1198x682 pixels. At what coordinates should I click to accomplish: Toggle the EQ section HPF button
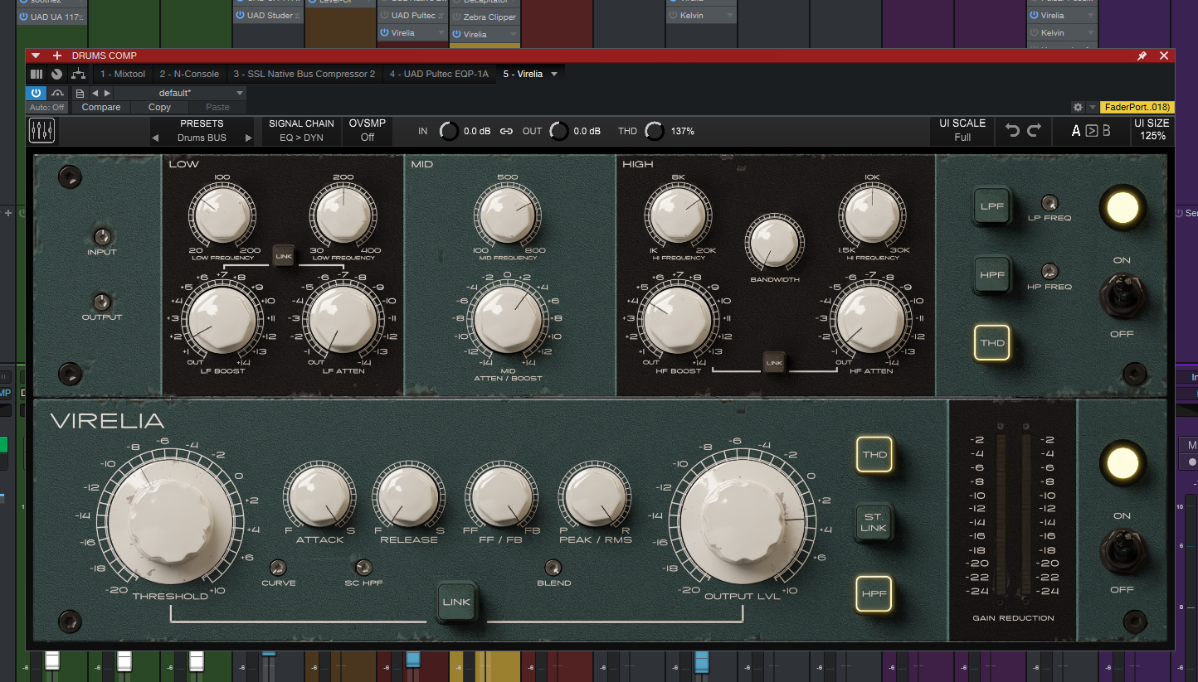pos(992,274)
